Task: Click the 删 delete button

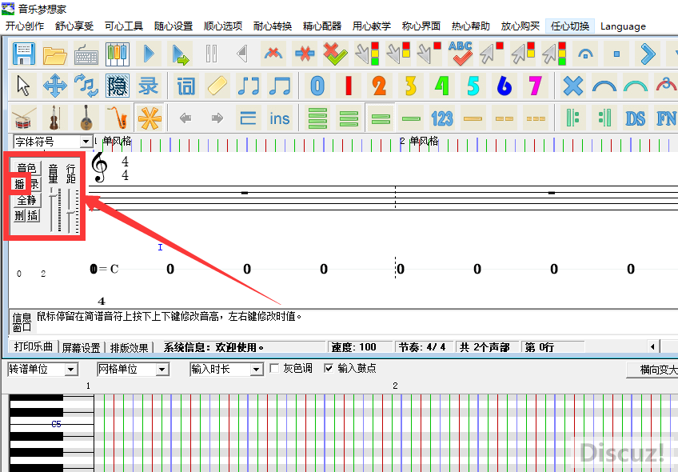Action: pyautogui.click(x=19, y=215)
